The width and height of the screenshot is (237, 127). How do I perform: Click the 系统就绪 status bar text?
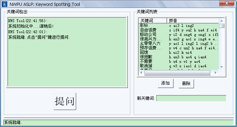coord(13,123)
